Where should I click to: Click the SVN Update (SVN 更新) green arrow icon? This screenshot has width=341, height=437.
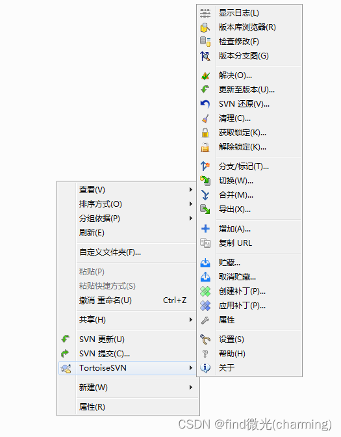click(66, 339)
